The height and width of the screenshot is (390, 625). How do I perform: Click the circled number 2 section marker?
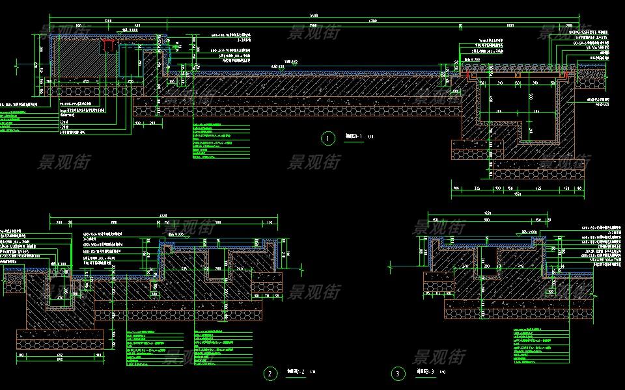coord(269,374)
